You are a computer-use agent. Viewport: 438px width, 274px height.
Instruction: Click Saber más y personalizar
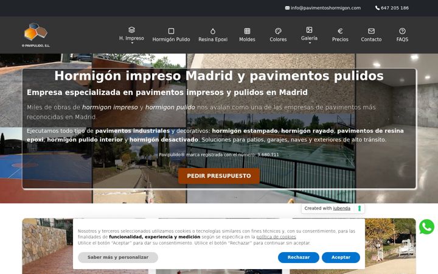pos(118,257)
